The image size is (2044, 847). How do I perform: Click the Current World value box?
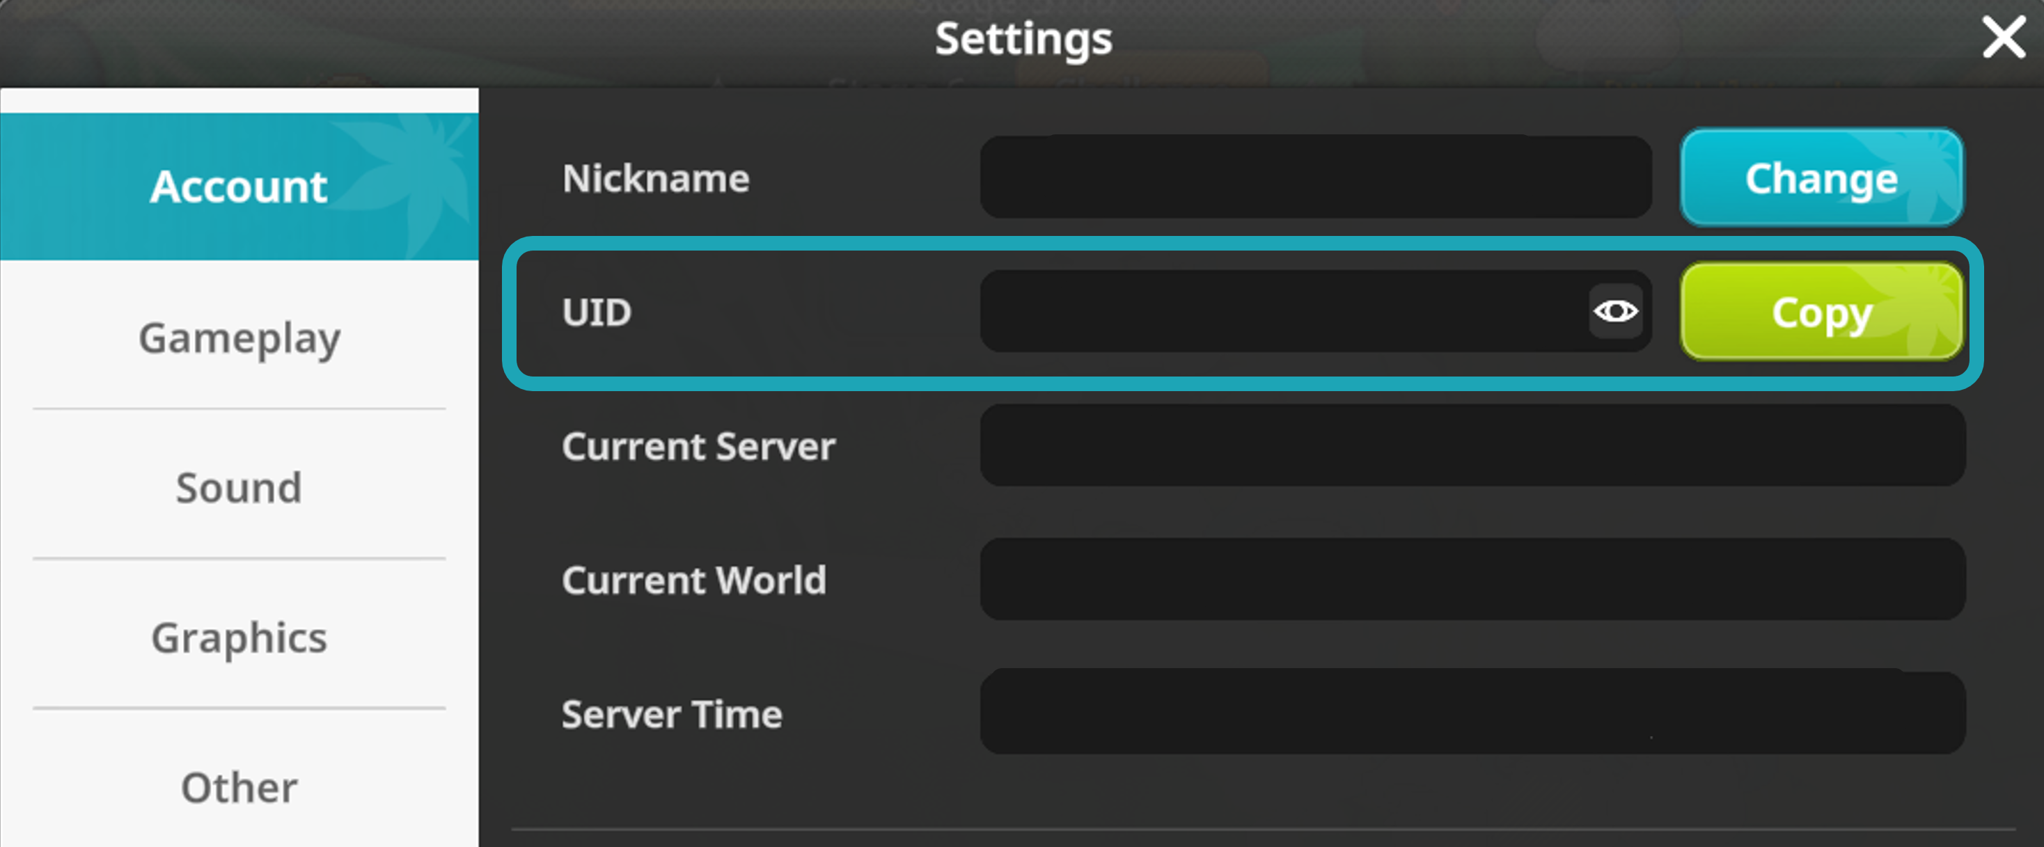(x=1472, y=580)
